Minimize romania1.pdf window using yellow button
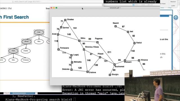The image size is (180, 101). pos(54,8)
